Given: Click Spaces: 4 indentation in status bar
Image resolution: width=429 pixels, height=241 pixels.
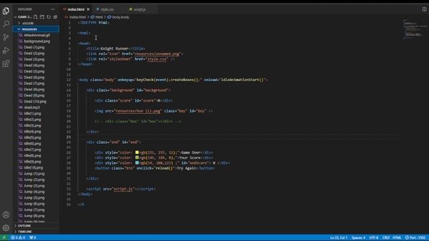Looking at the screenshot, I should (x=358, y=238).
